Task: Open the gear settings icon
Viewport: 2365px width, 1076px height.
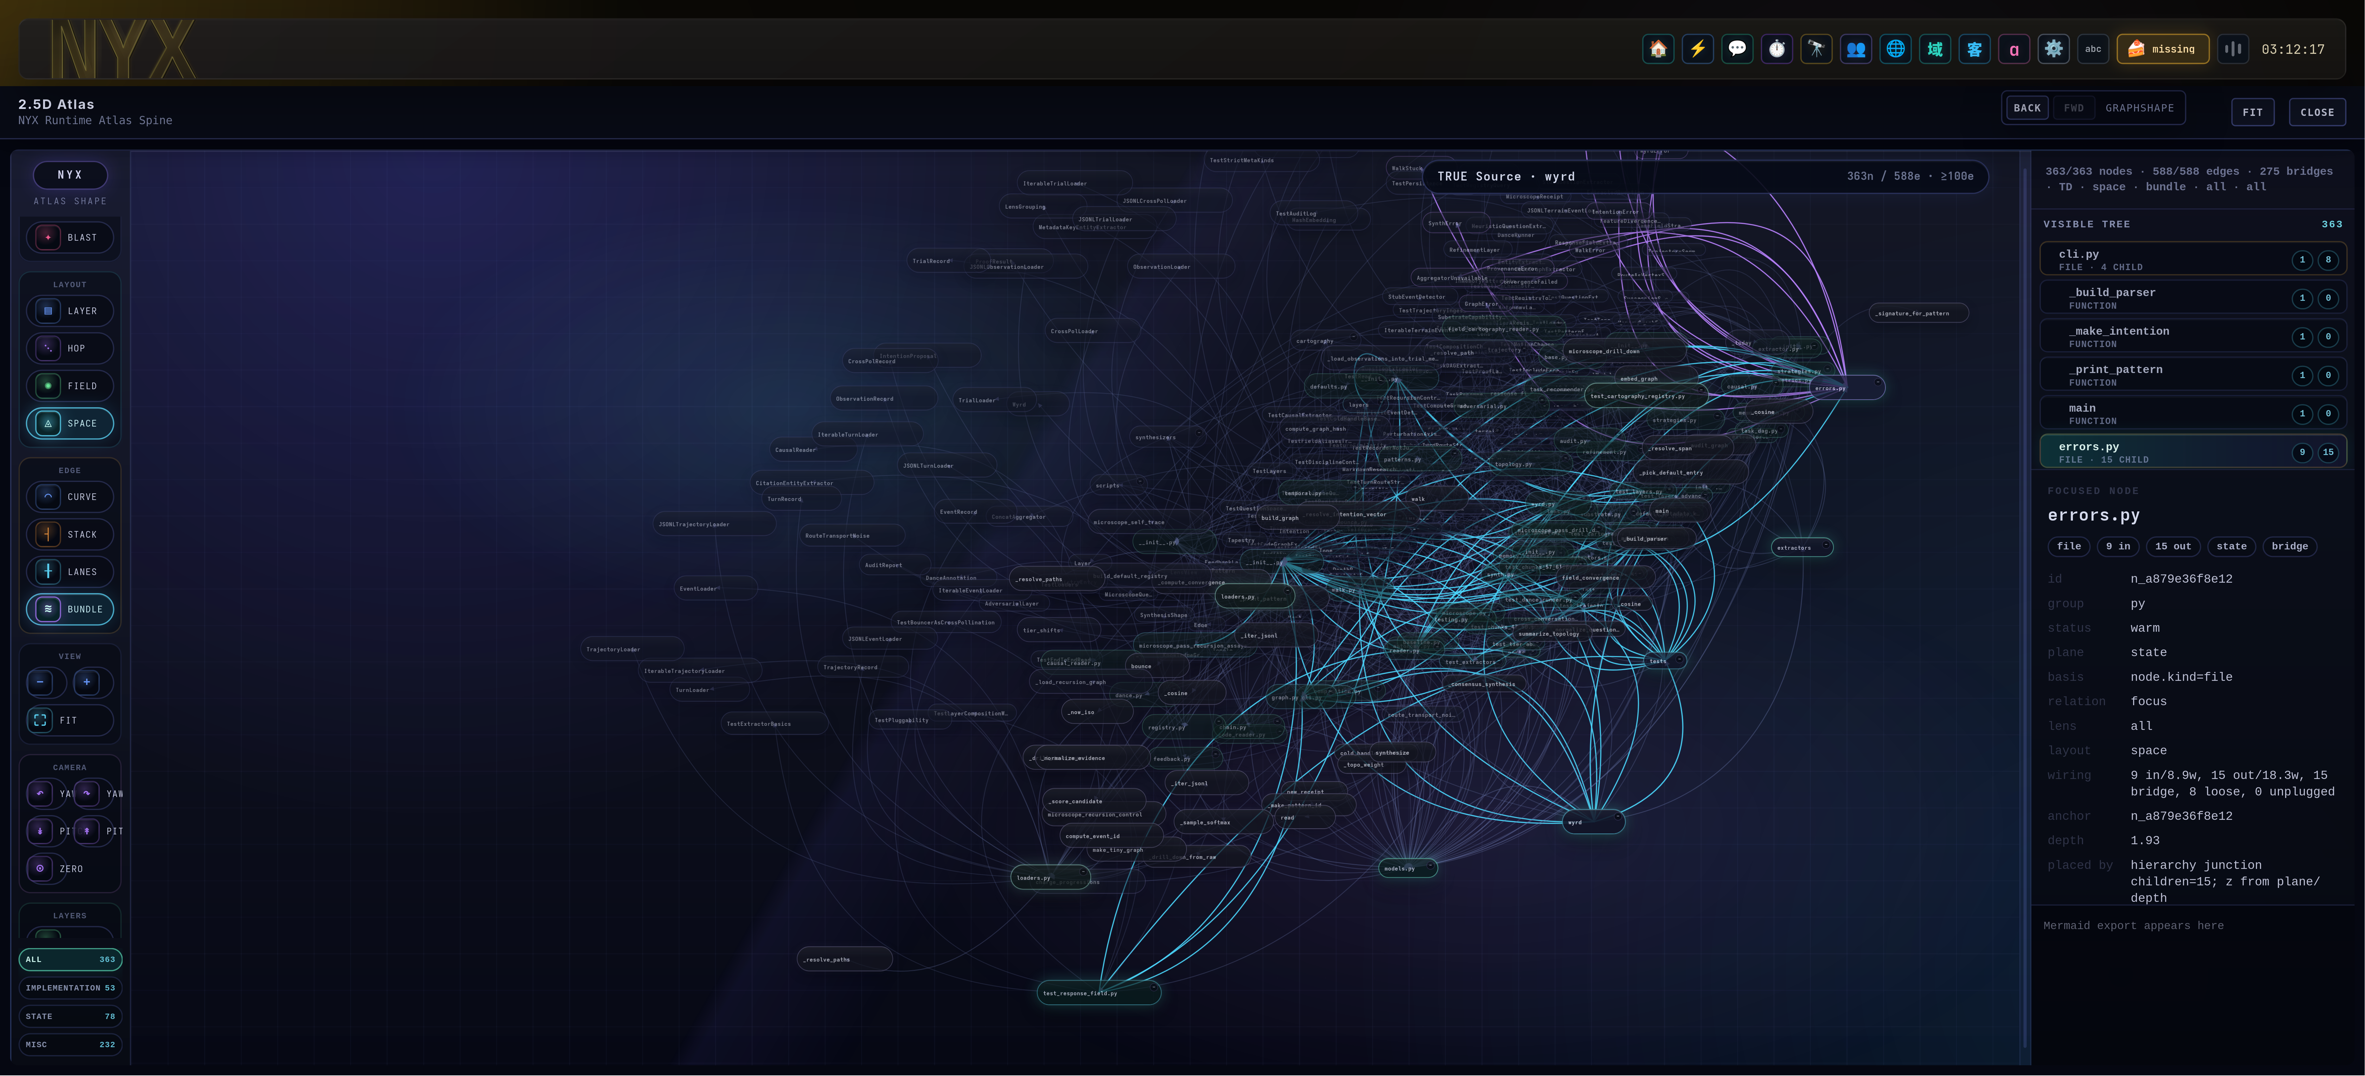Action: point(2053,49)
